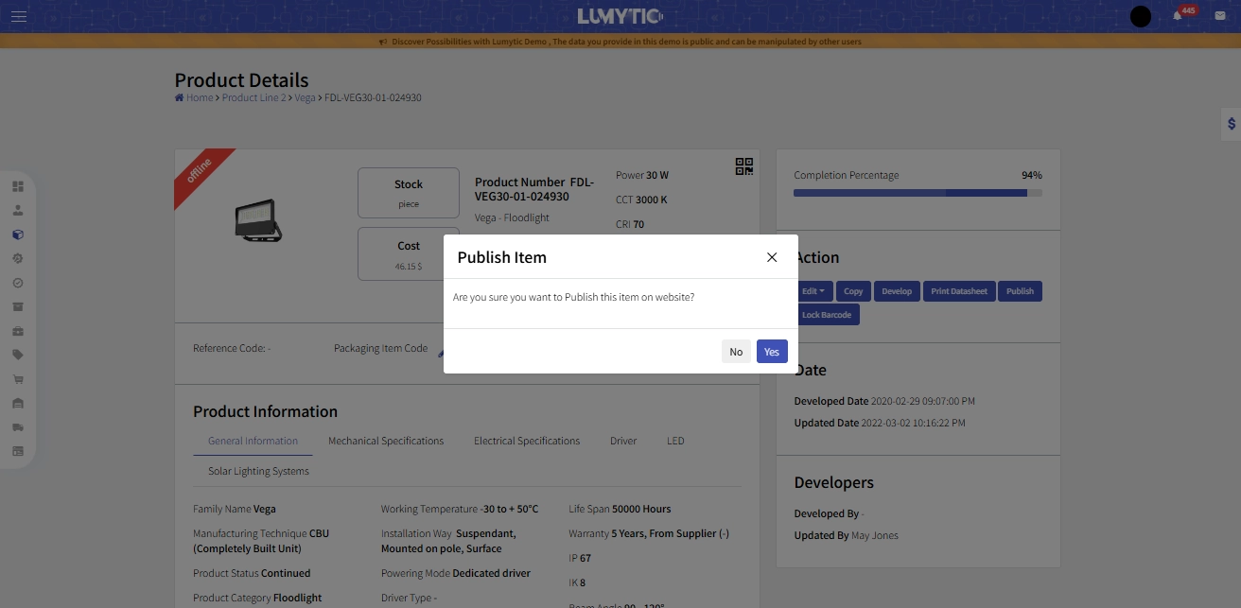
Task: Click the QR code icon on product card
Action: click(x=744, y=166)
